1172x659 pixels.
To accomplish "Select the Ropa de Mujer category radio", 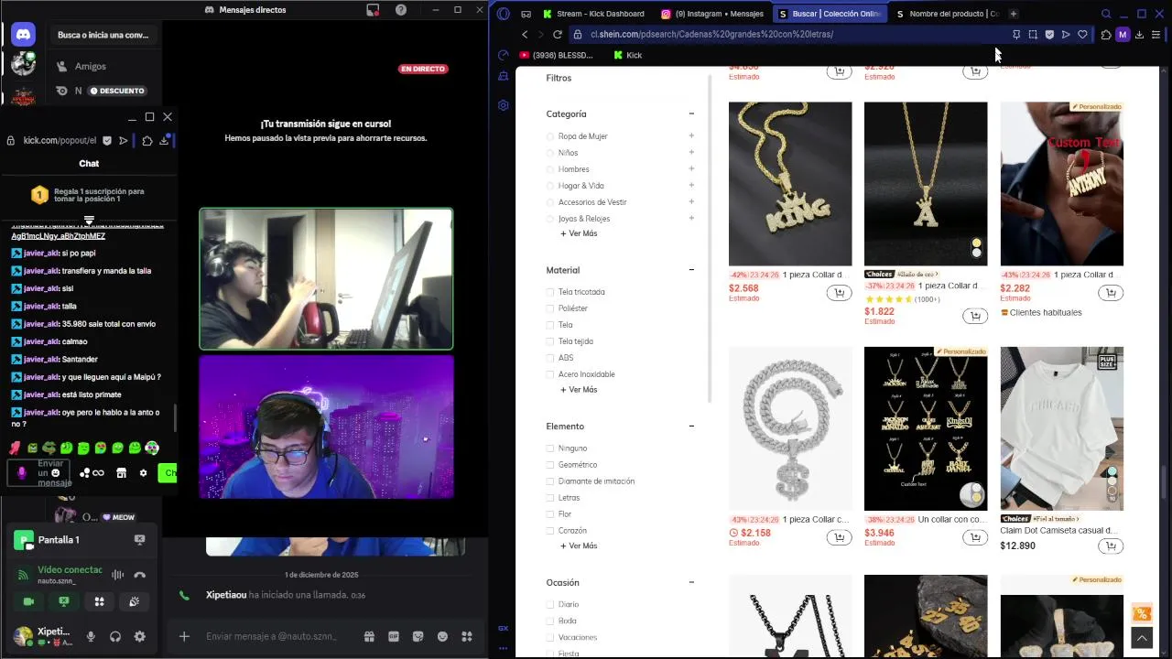I will click(550, 136).
